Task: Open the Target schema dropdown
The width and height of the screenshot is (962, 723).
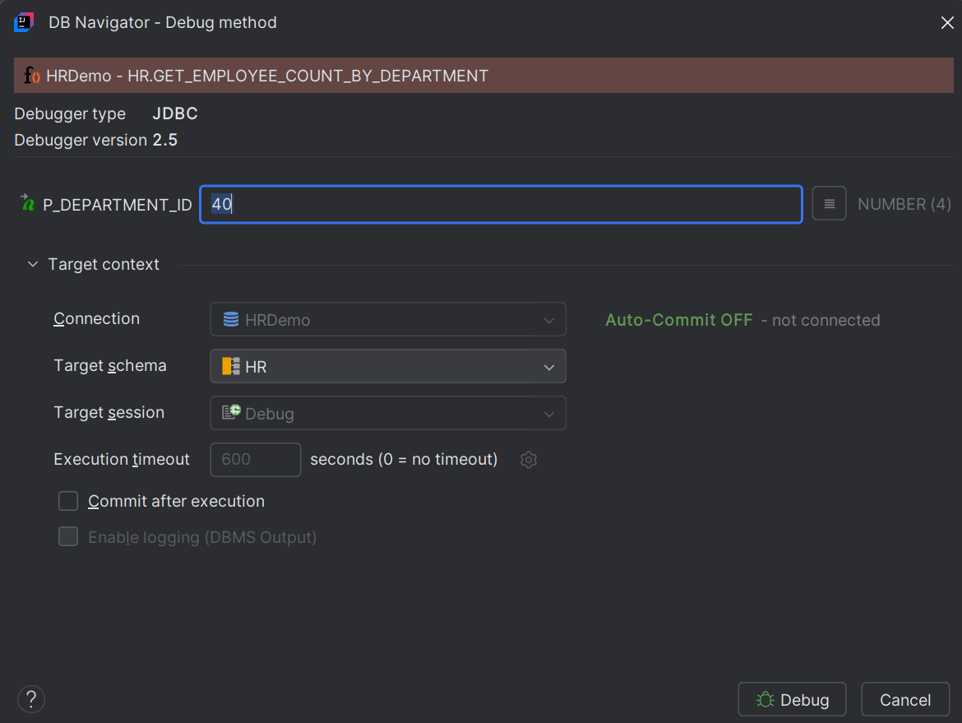Action: coord(548,366)
